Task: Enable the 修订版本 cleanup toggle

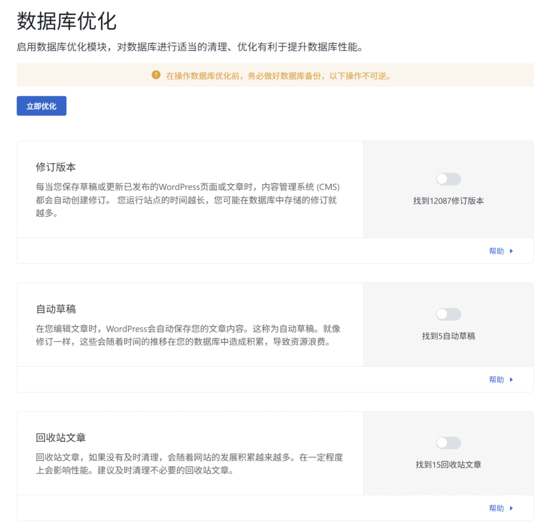Action: 448,179
